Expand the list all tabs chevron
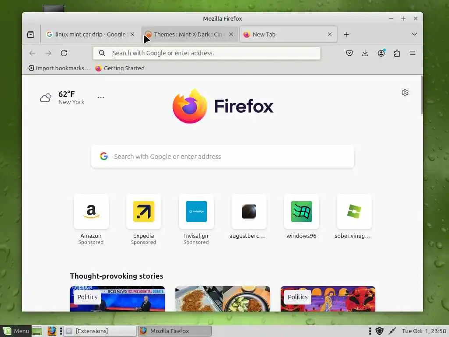The height and width of the screenshot is (337, 449). [x=414, y=34]
